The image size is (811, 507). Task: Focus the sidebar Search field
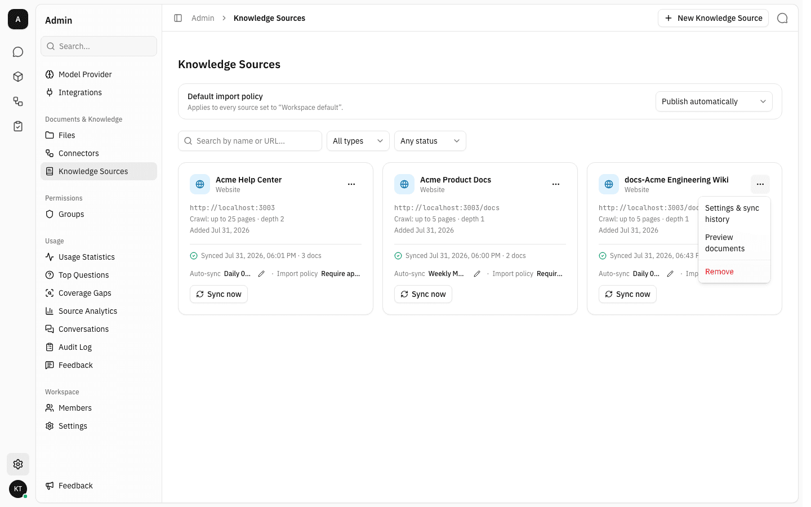[99, 46]
